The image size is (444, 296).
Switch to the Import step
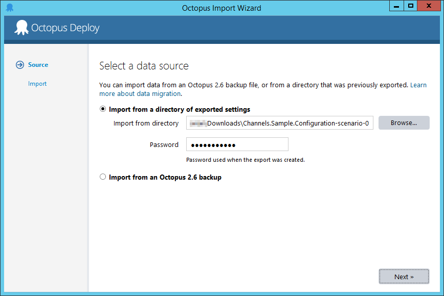click(x=37, y=83)
